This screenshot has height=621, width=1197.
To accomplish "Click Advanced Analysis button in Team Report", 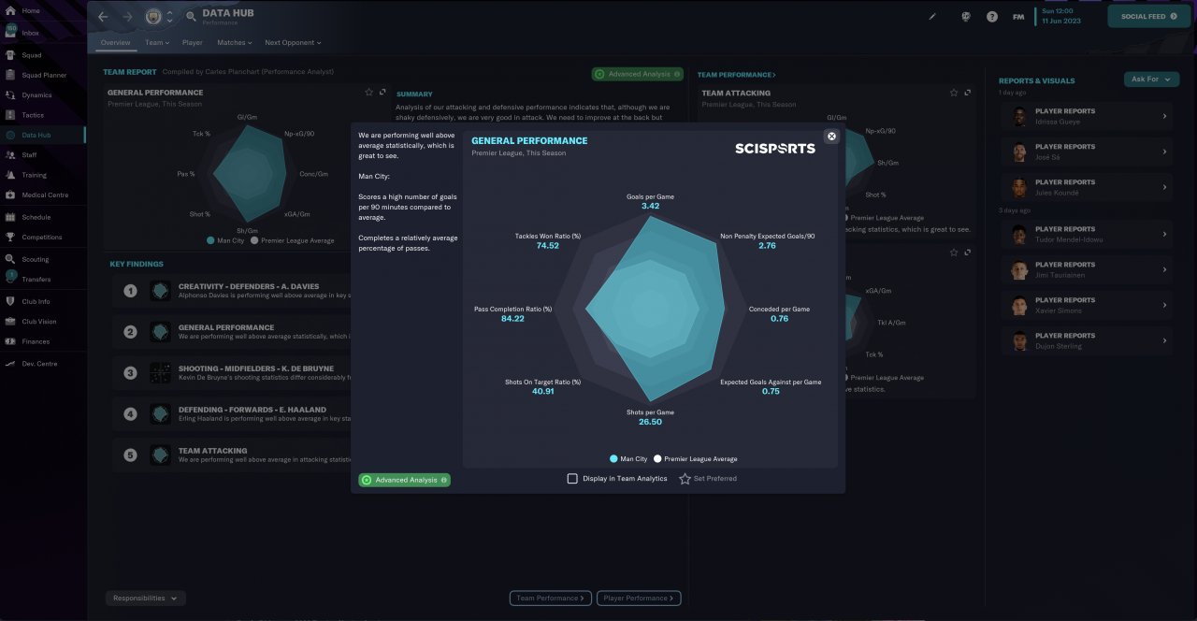I will tap(637, 74).
